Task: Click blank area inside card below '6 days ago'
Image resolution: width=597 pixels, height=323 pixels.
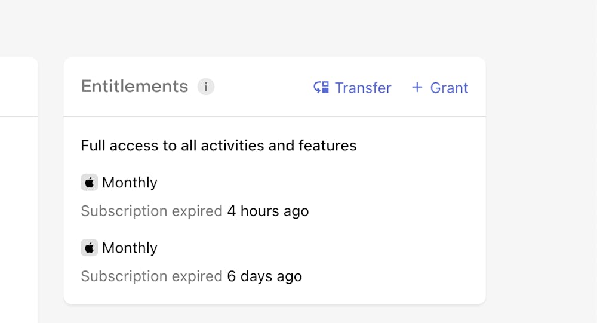Action: pos(275,294)
